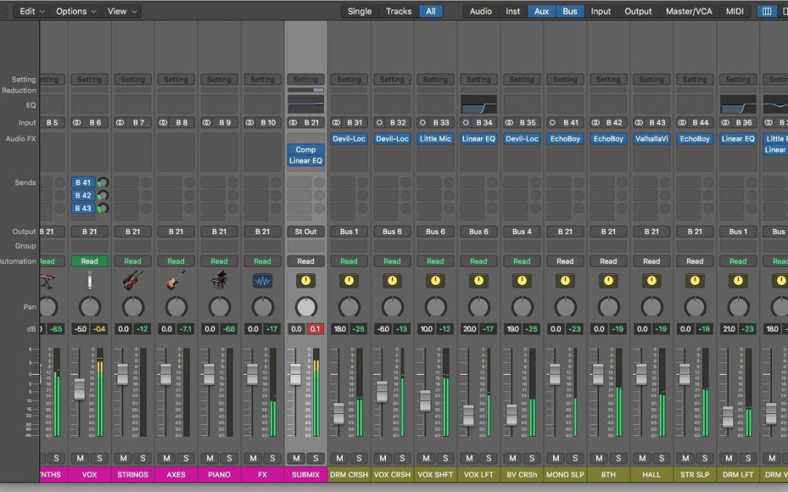
Task: Click the Linear EQ plugin on the SUBMIX channel
Action: click(305, 160)
